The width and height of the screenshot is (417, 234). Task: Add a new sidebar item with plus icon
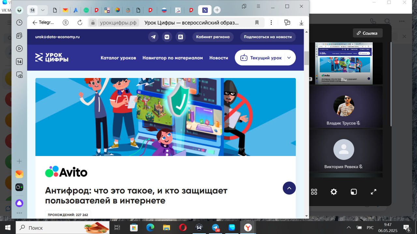click(19, 161)
